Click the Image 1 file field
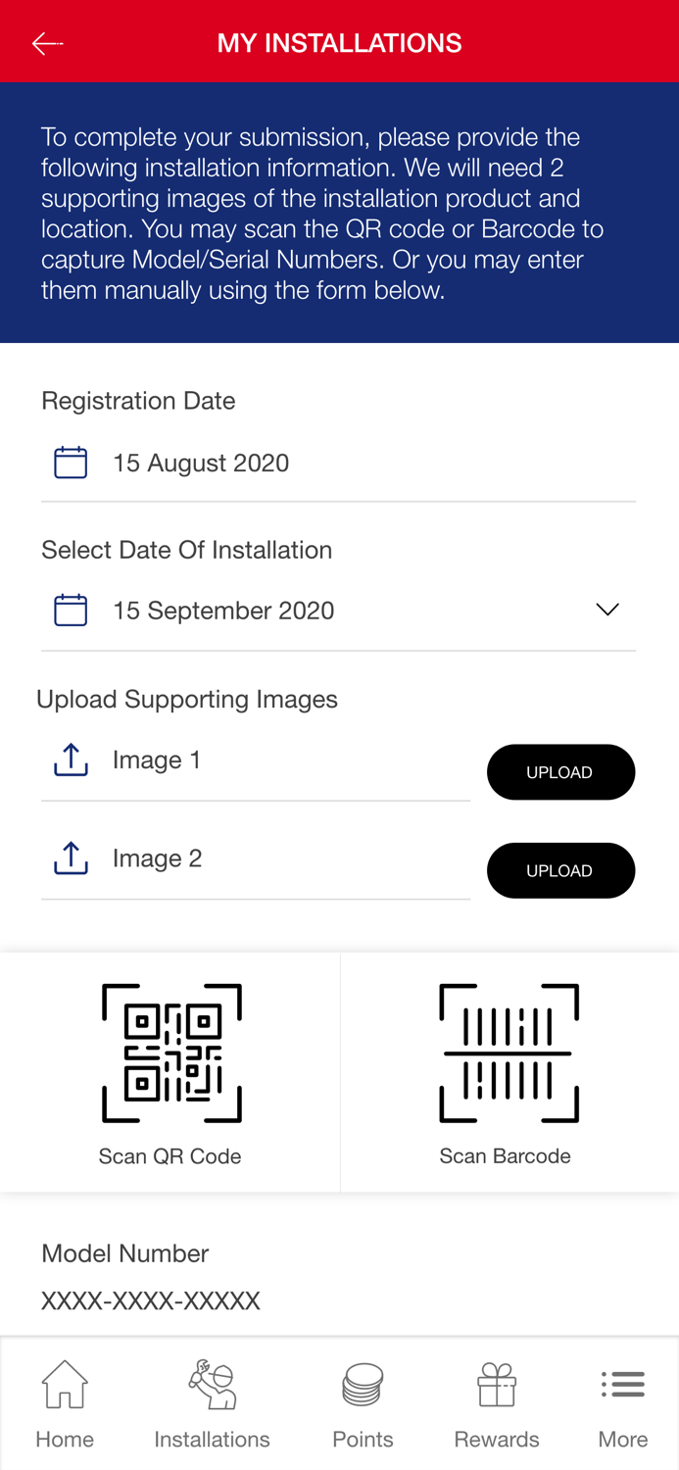The width and height of the screenshot is (679, 1470). pos(284,760)
